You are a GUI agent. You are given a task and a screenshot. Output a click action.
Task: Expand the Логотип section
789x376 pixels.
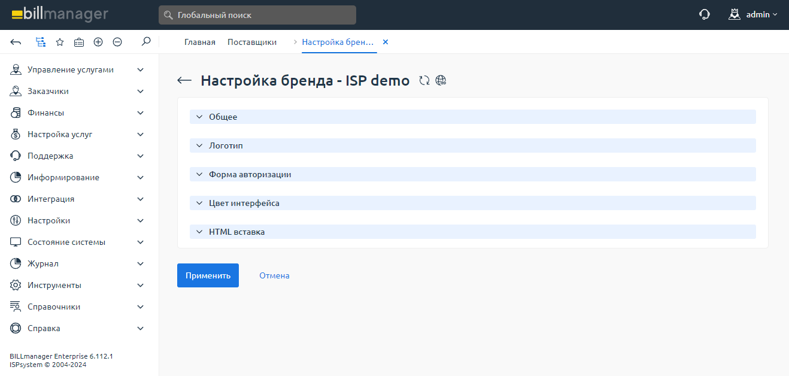click(226, 145)
